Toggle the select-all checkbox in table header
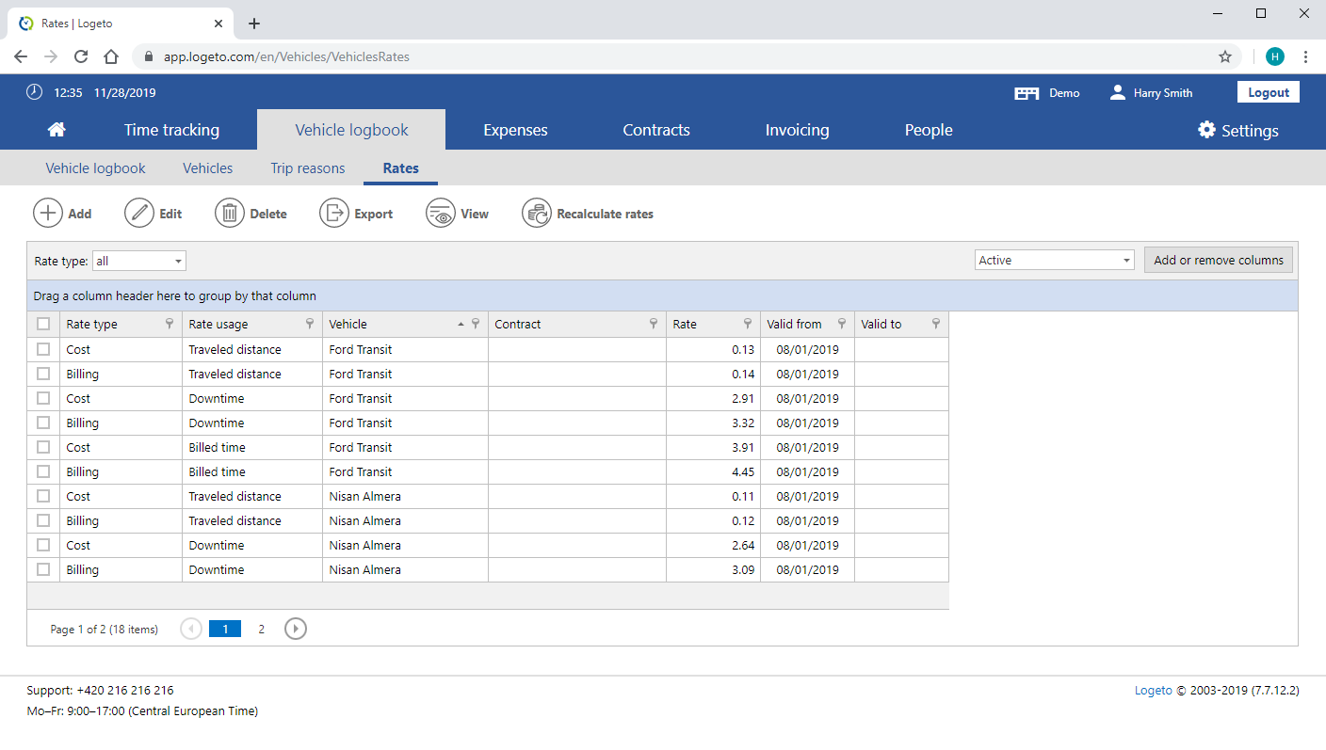The image size is (1326, 750). pos(43,324)
